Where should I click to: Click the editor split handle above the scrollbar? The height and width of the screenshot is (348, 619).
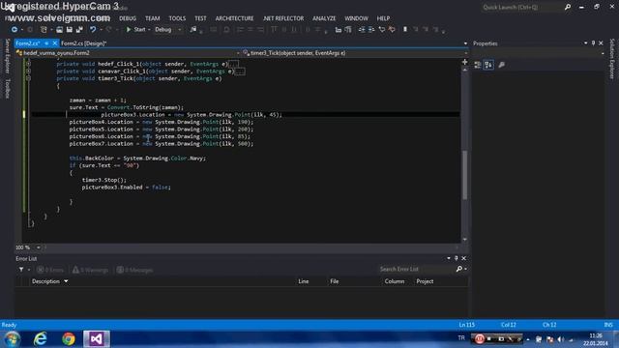pyautogui.click(x=464, y=62)
